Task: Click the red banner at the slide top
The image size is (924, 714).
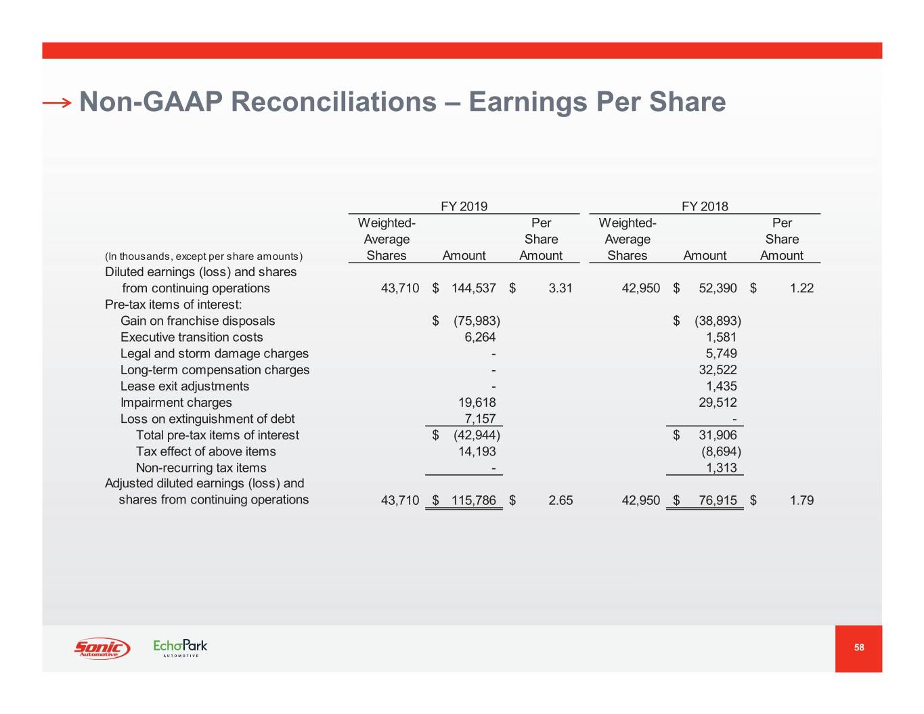Action: [x=462, y=51]
